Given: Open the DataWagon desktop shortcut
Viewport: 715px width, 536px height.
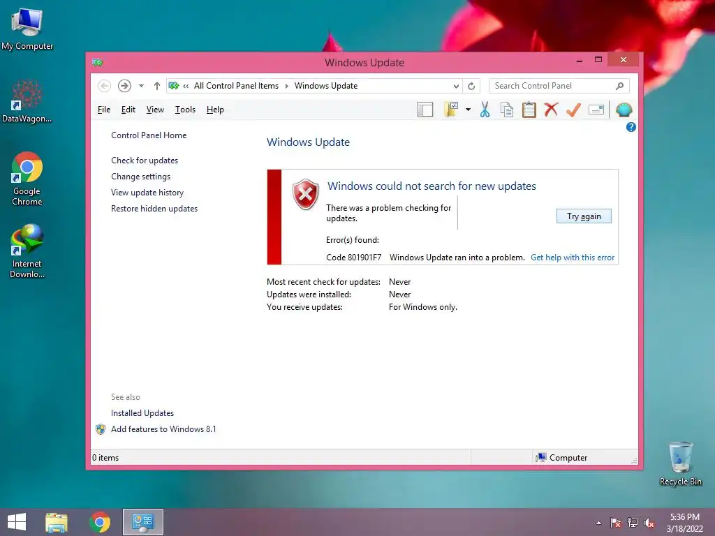Looking at the screenshot, I should [27, 101].
